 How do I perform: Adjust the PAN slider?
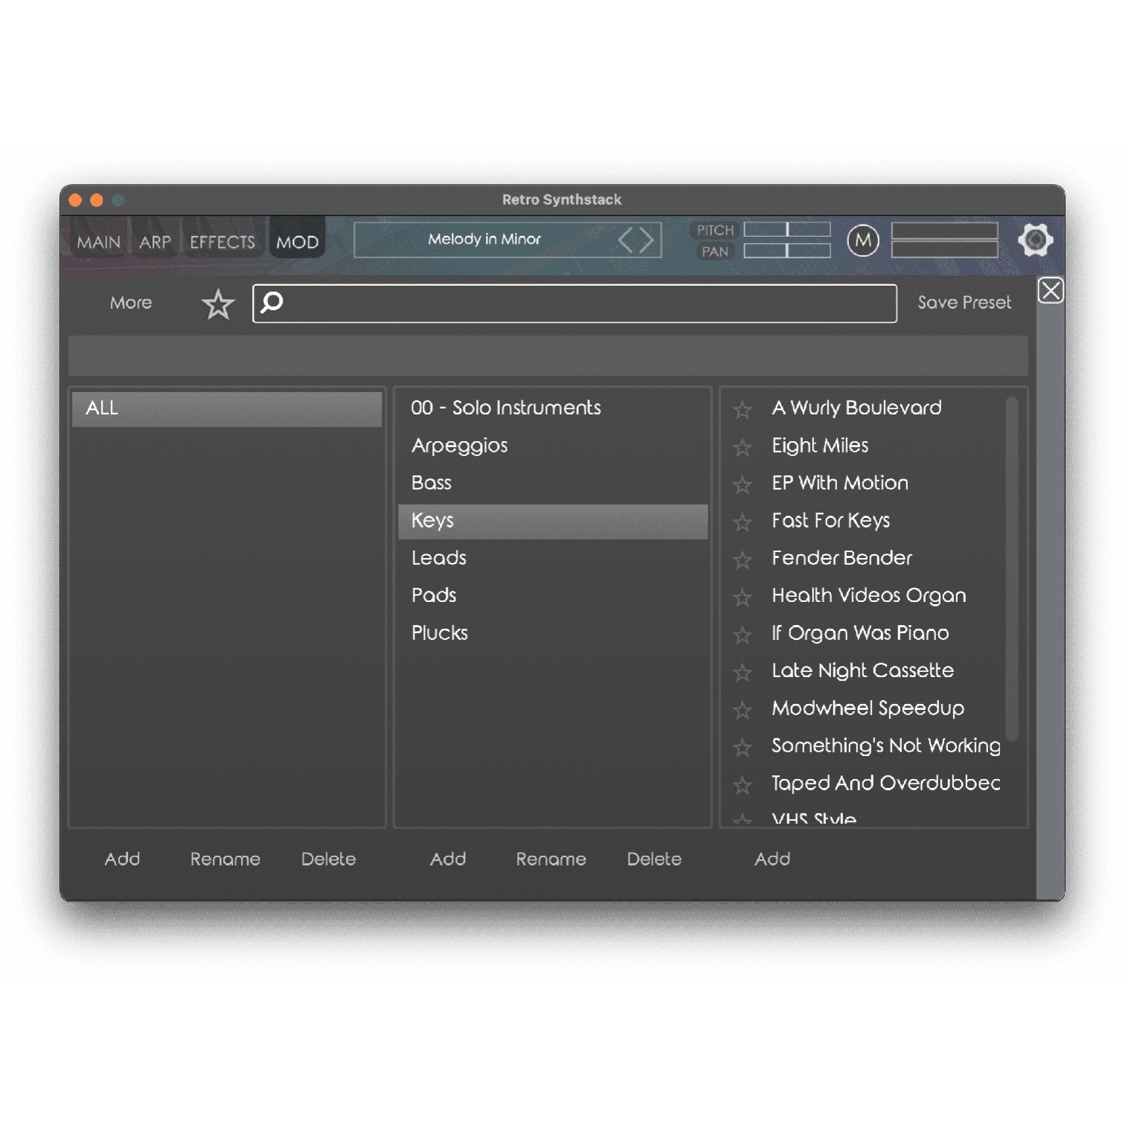point(787,251)
